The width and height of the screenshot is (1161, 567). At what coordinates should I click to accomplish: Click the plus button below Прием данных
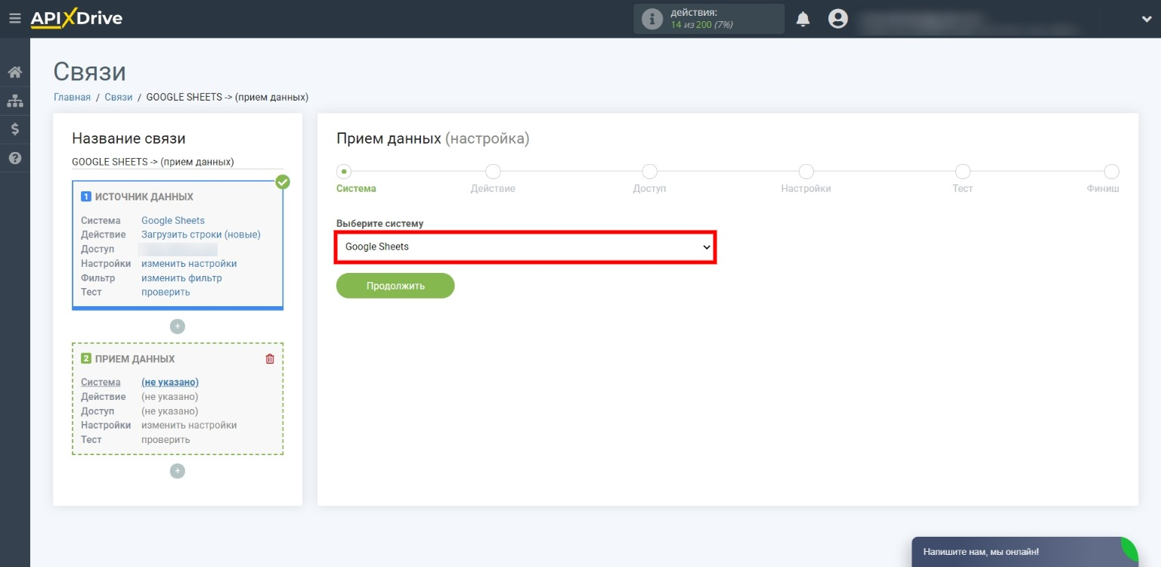click(177, 471)
